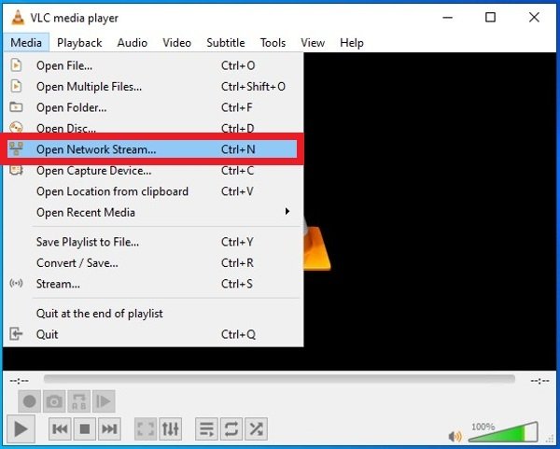Select Open Capture Device... entry

click(x=153, y=171)
